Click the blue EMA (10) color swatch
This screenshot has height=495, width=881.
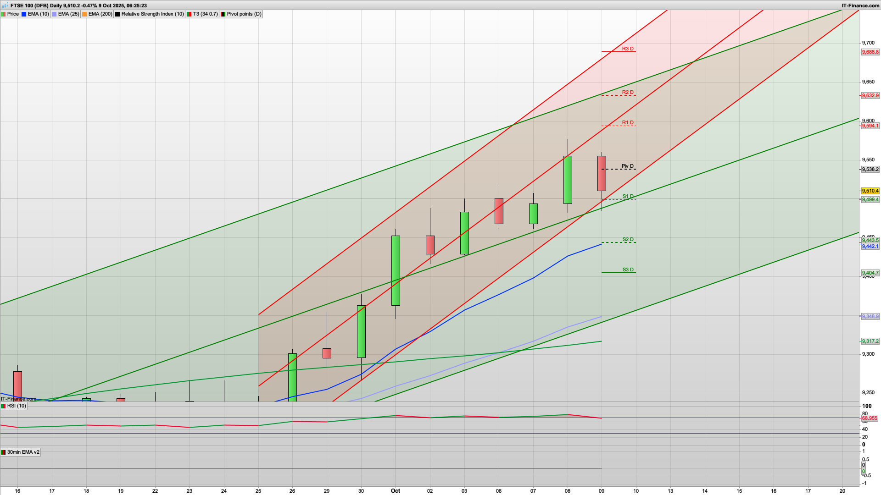[x=24, y=14]
